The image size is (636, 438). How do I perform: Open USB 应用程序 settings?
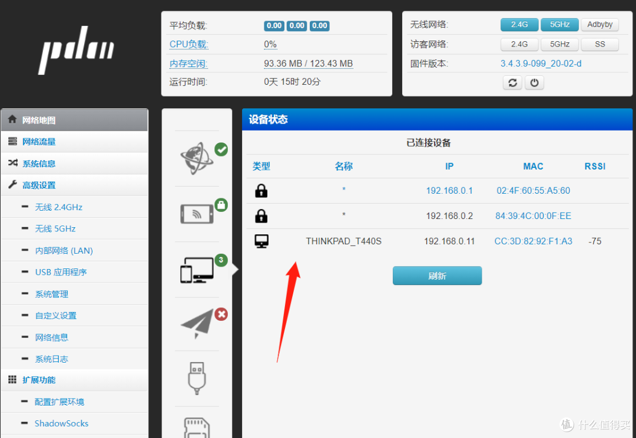[61, 272]
